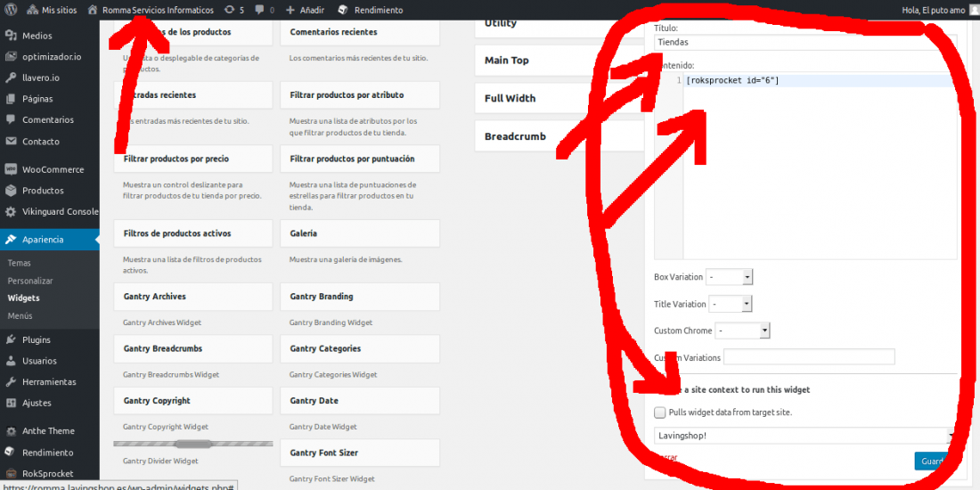Select Widgets submenu item
This screenshot has width=980, height=490.
[x=24, y=298]
